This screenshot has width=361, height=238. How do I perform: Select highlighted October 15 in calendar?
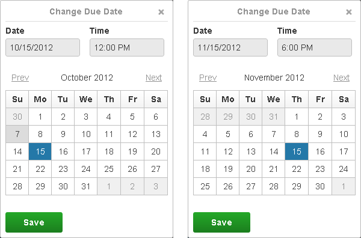pyautogui.click(x=40, y=151)
